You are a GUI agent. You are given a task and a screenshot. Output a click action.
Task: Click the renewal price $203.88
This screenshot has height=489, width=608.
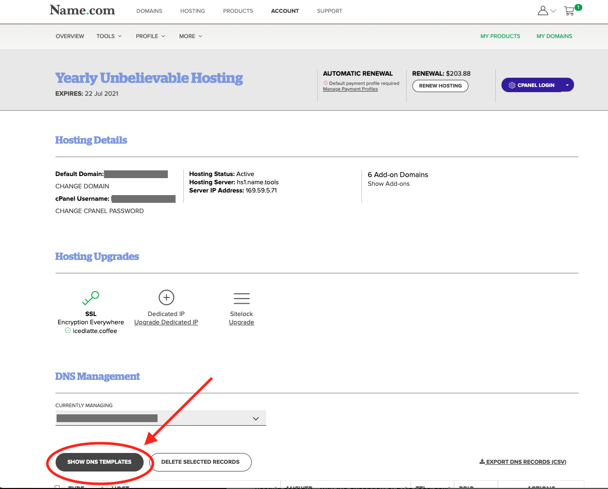(458, 73)
